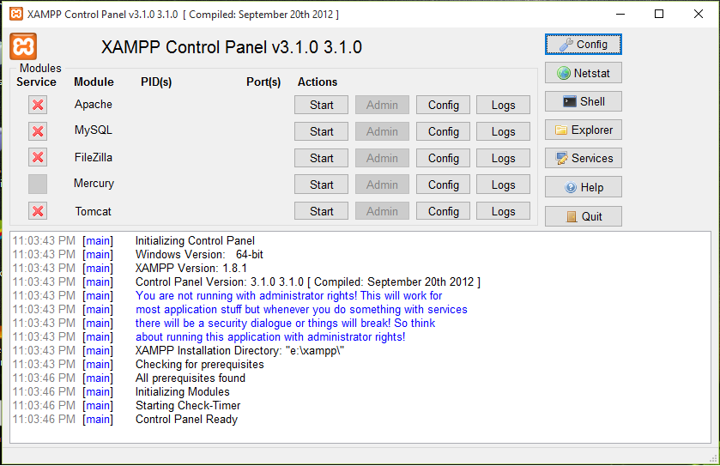
Task: Click the greyed Apache Admin button
Action: pyautogui.click(x=382, y=105)
